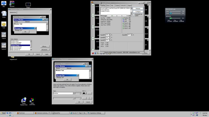Click the Active Window title in Advanced Appearance preview
Screen dimensions: 209x117
(60, 66)
